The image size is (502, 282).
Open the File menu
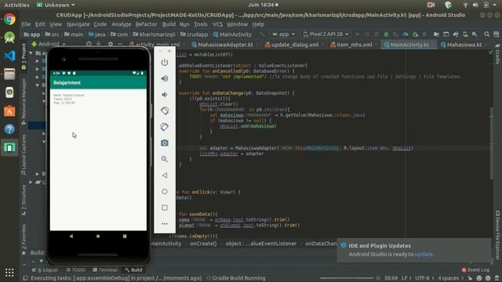click(x=26, y=24)
